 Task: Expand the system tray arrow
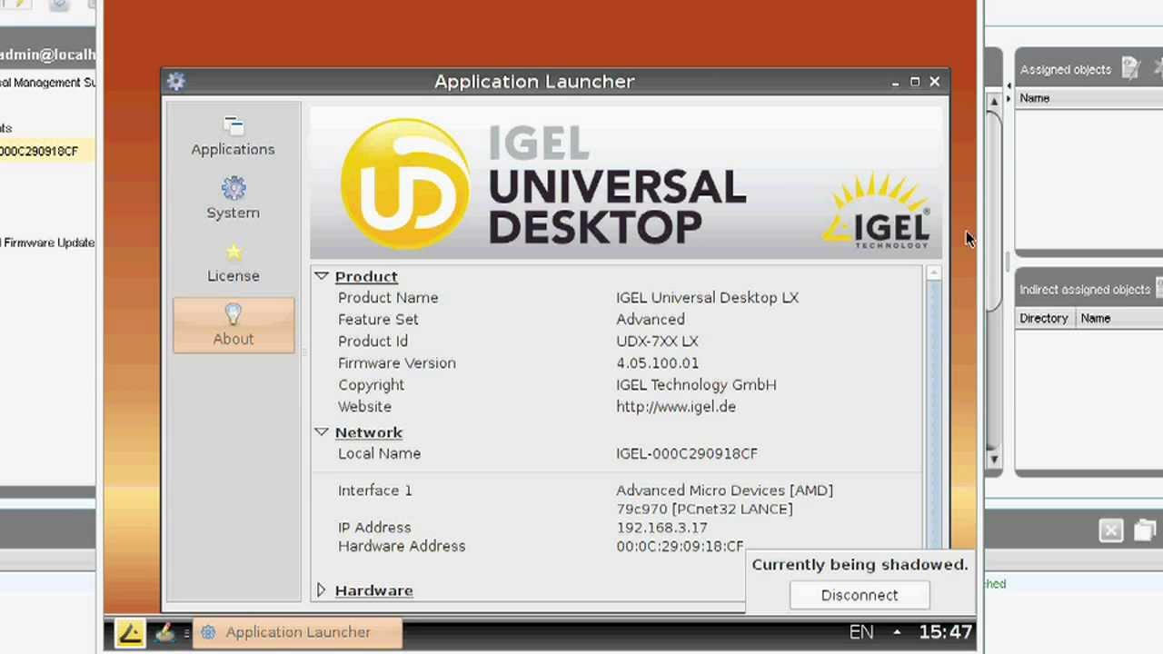pyautogui.click(x=897, y=632)
